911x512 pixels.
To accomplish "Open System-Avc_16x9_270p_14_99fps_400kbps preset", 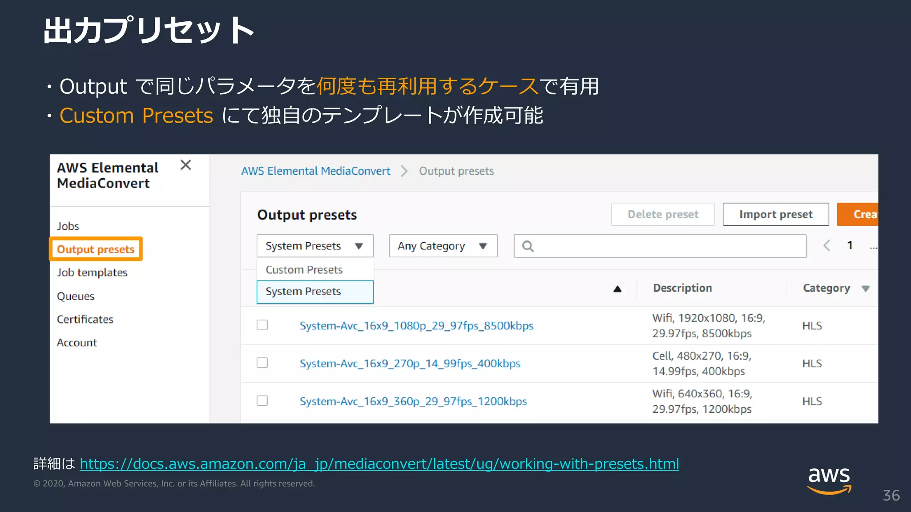I will tap(410, 364).
